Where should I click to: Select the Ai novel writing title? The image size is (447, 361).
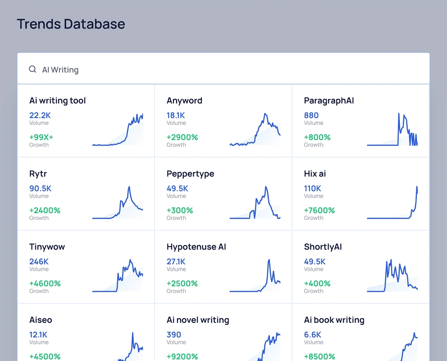(198, 320)
